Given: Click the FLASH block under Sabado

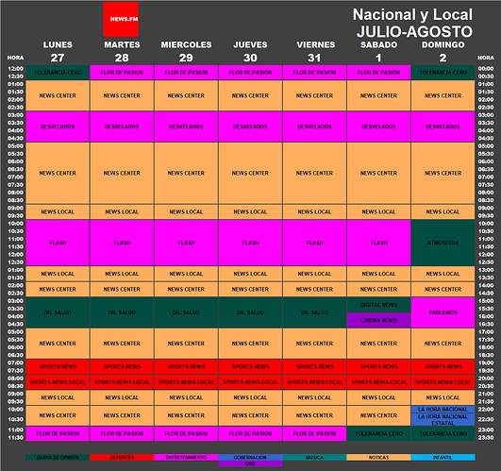Looking at the screenshot, I should click(378, 243).
